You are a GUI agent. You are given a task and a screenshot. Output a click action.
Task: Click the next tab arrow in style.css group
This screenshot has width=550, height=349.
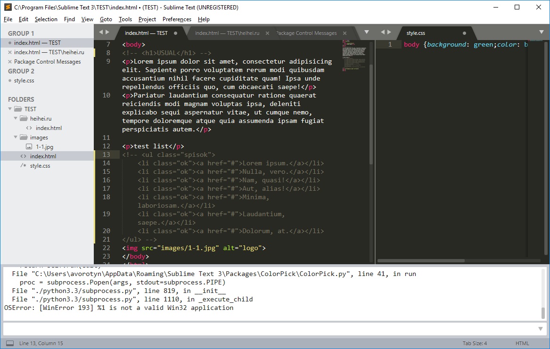point(389,32)
